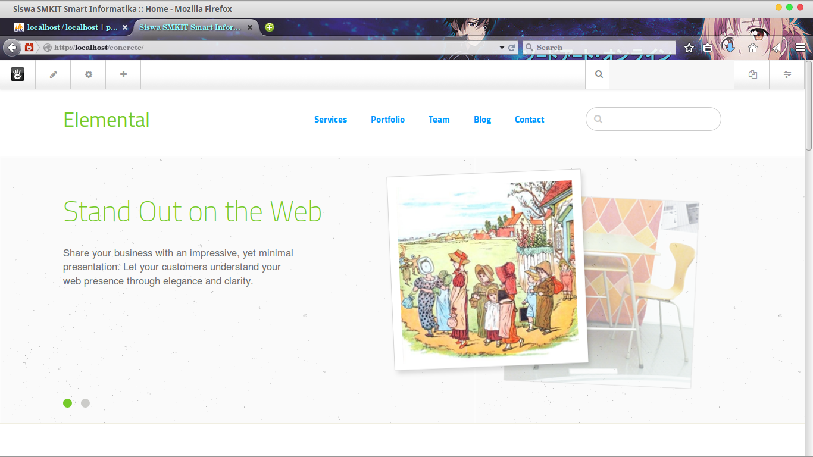Click magnifier icon inside site search box

point(598,119)
